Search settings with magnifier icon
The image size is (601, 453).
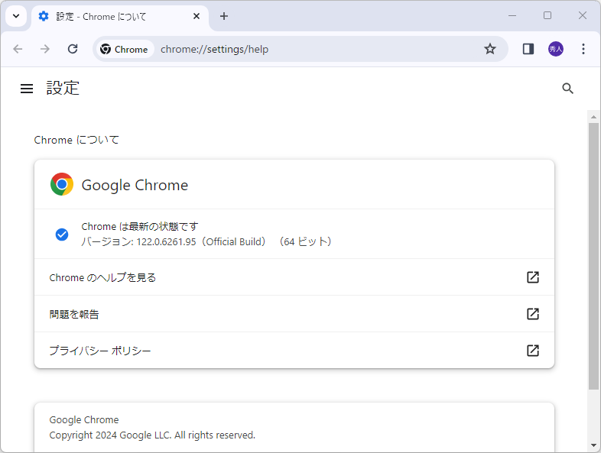[567, 89]
